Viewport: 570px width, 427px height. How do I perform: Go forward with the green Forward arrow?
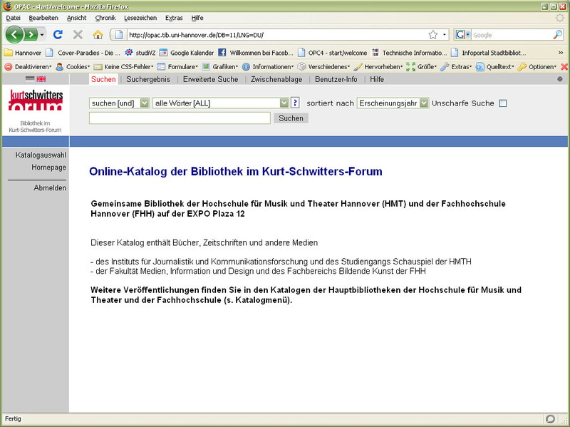(31, 35)
